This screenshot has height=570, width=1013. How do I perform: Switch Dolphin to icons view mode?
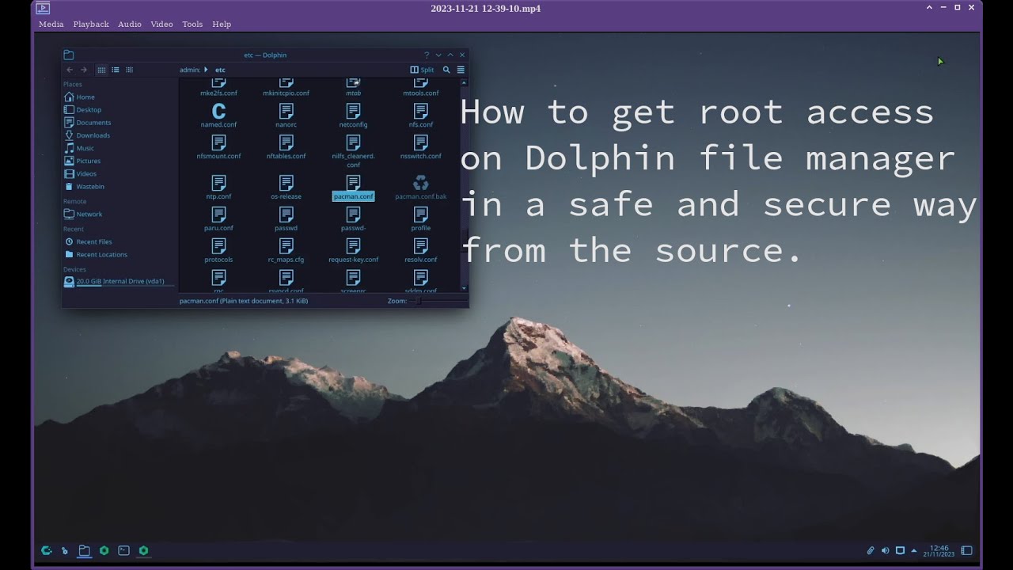pos(101,70)
